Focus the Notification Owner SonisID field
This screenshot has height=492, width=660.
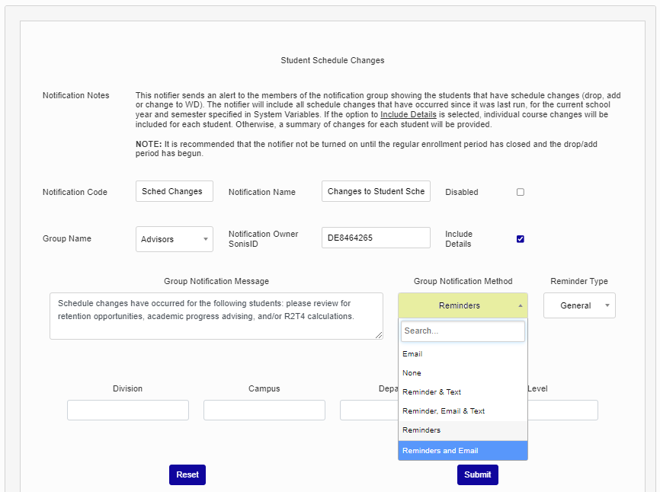point(376,238)
